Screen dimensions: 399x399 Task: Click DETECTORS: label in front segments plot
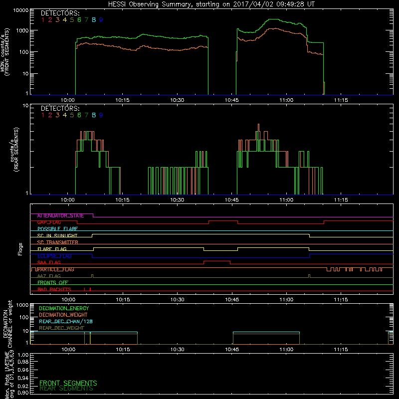pos(60,13)
